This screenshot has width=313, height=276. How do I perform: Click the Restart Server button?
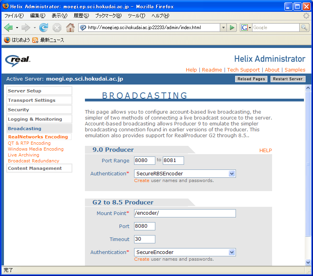click(288, 79)
